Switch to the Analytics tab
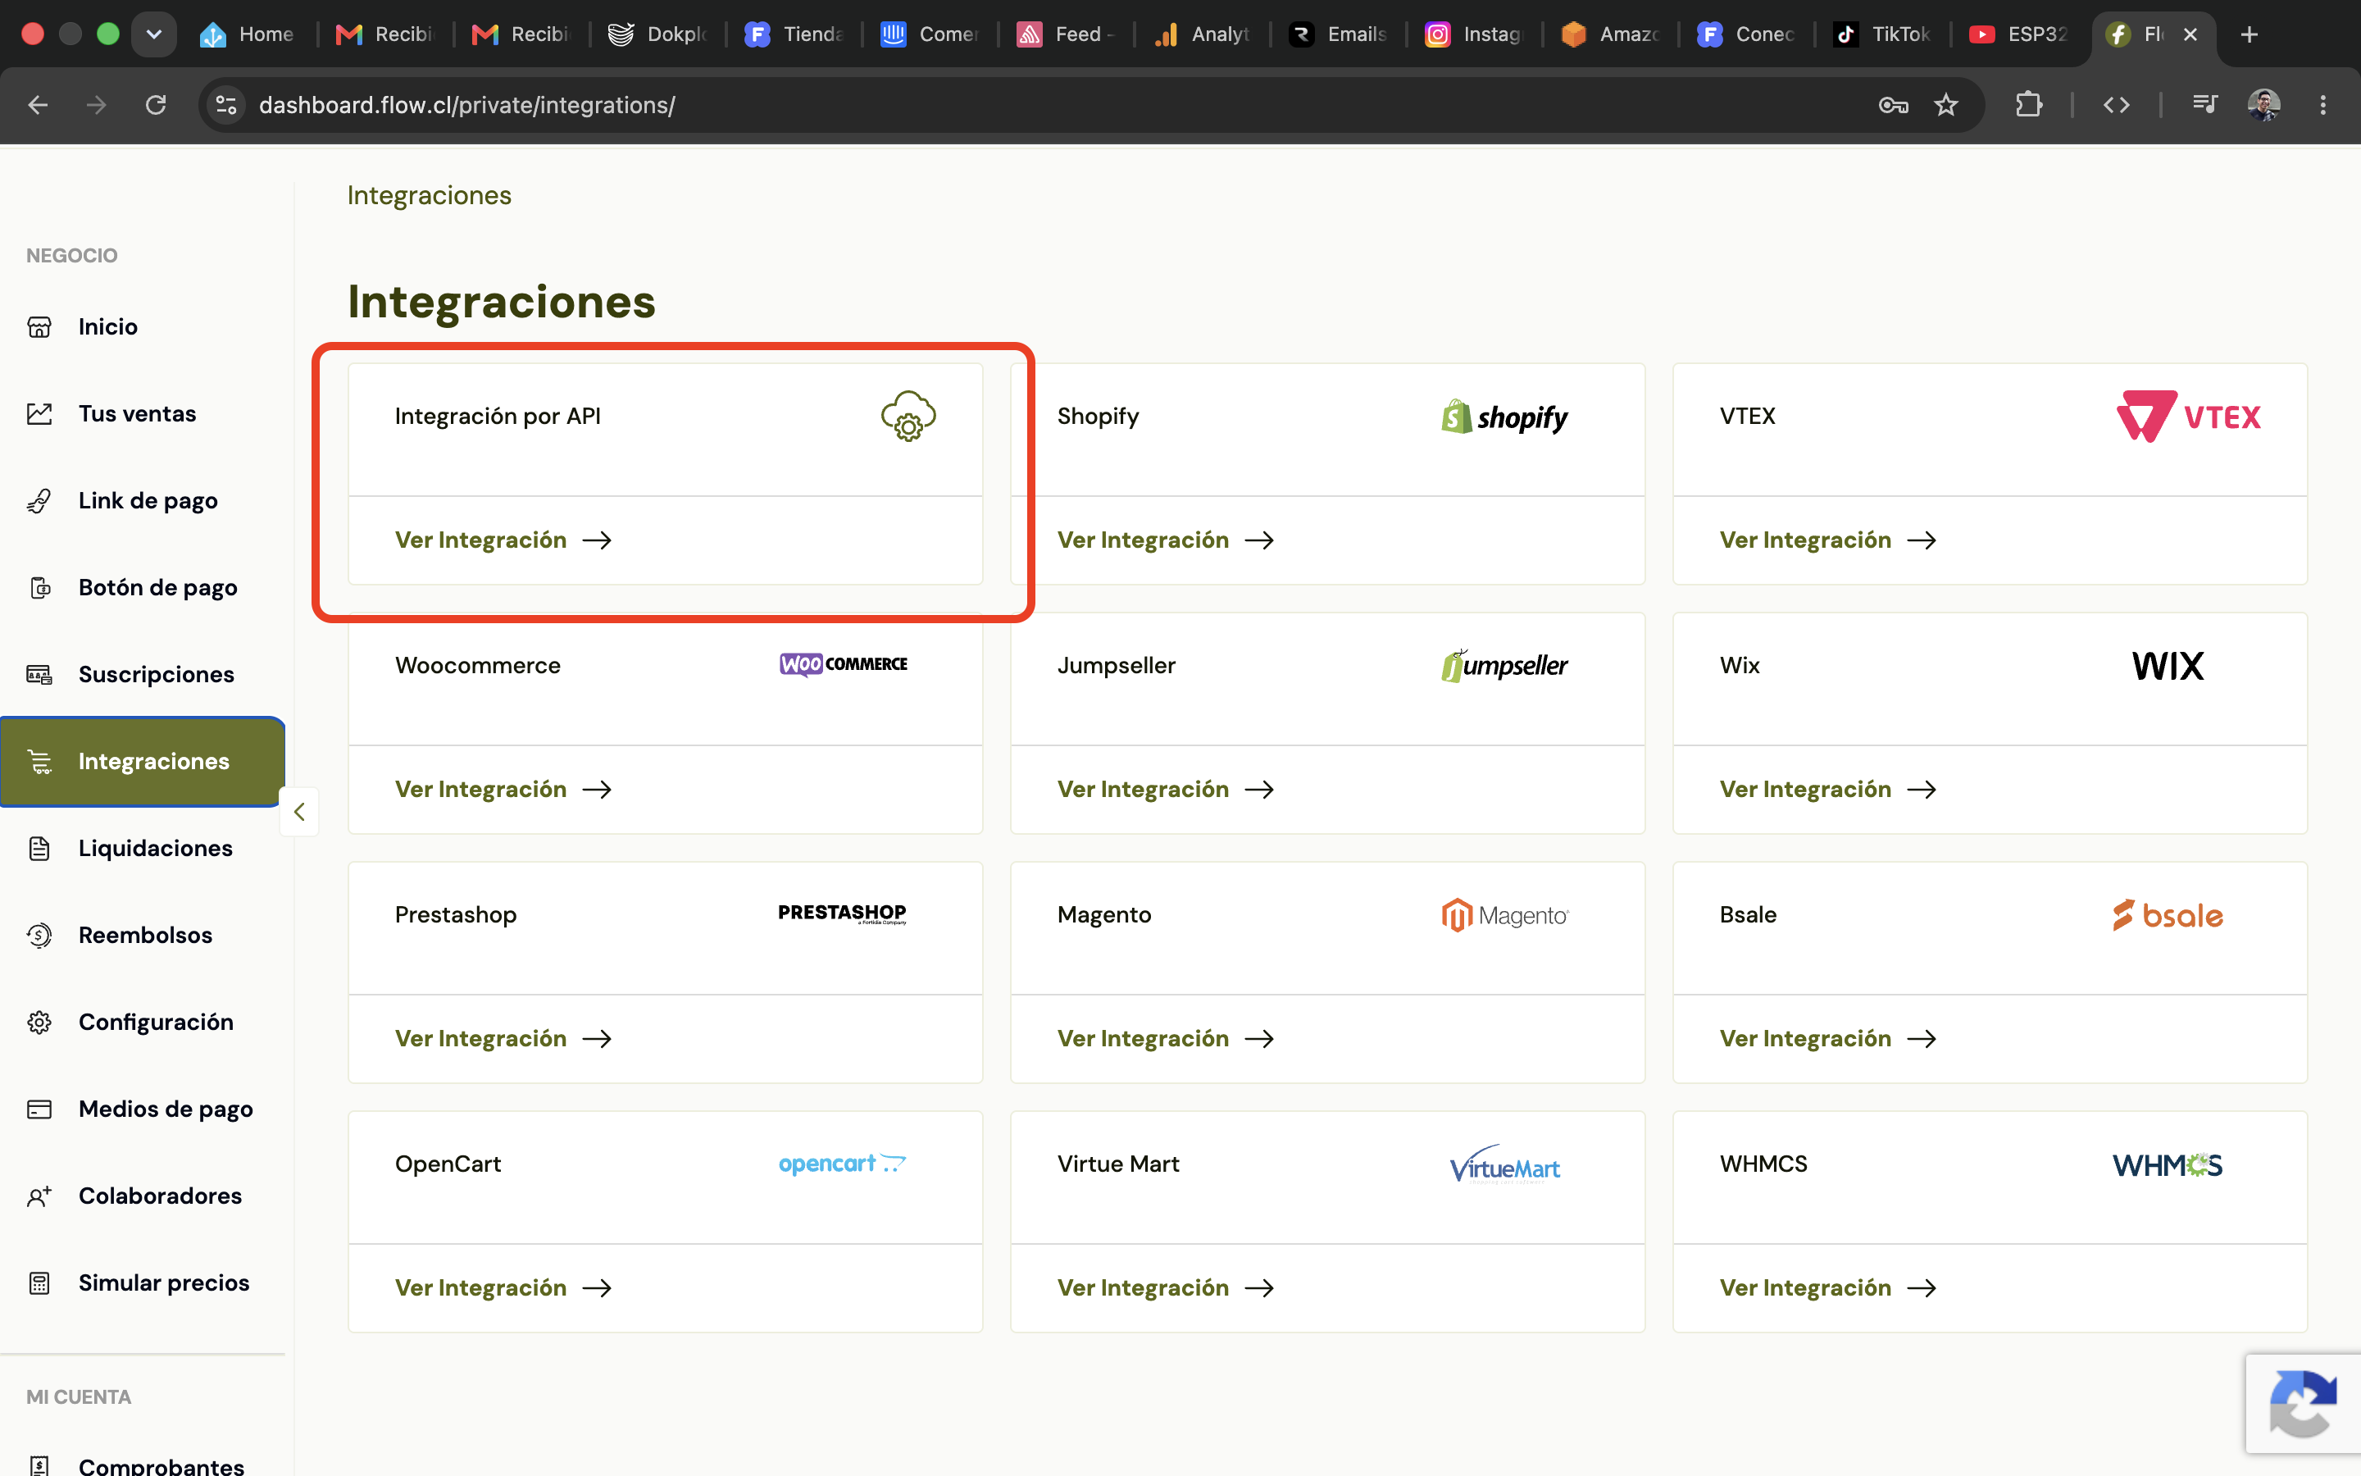The height and width of the screenshot is (1476, 2361). (x=1201, y=34)
